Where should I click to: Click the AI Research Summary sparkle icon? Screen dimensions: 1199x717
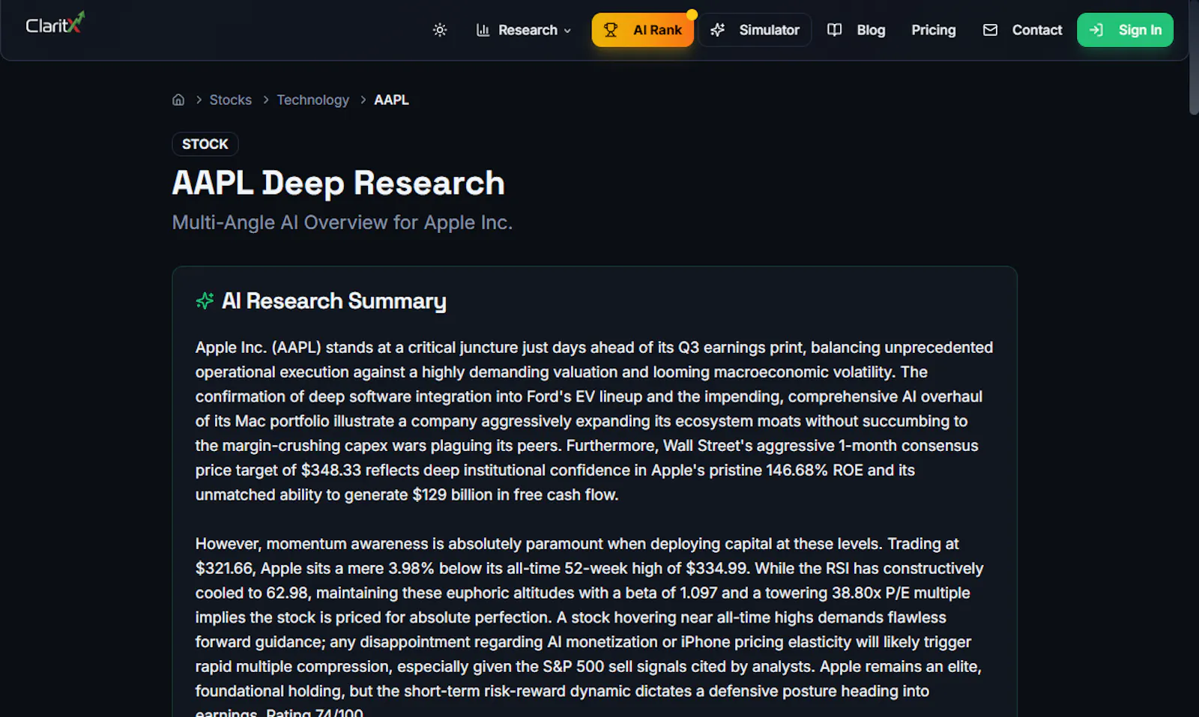pyautogui.click(x=205, y=301)
